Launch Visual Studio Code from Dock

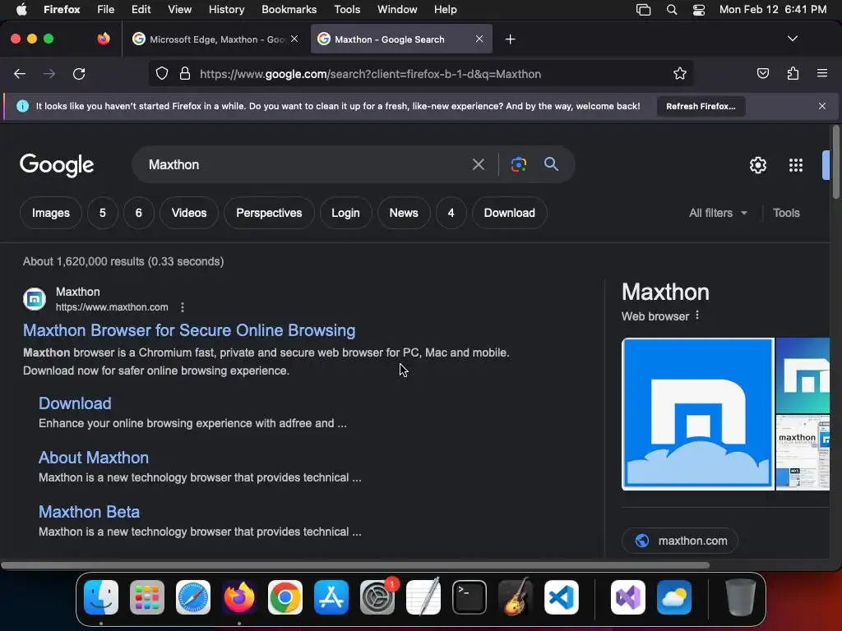[x=561, y=597]
